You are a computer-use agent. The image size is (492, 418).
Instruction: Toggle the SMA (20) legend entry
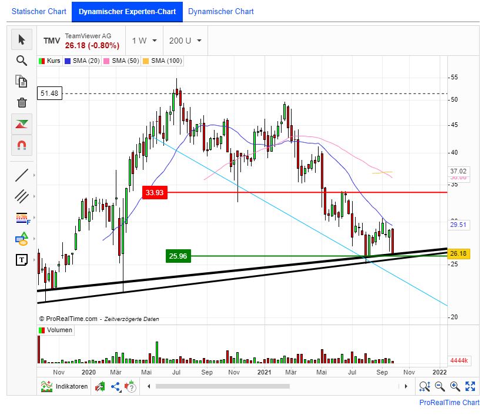coord(82,61)
